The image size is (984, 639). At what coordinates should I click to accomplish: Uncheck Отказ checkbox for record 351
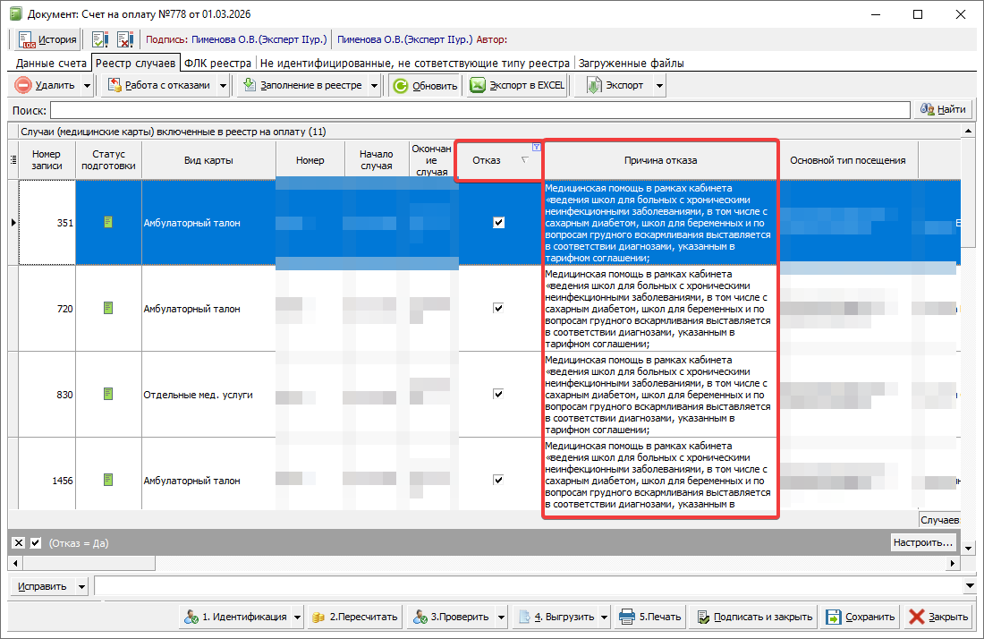coord(498,223)
